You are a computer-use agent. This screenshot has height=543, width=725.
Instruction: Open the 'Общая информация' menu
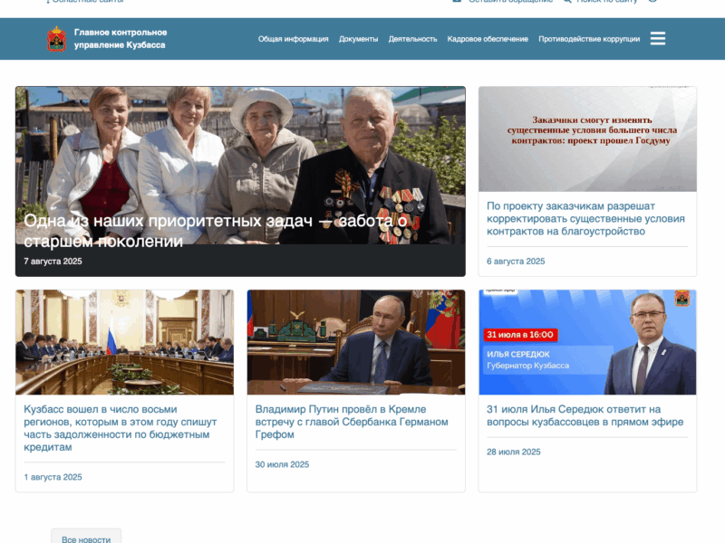click(293, 39)
